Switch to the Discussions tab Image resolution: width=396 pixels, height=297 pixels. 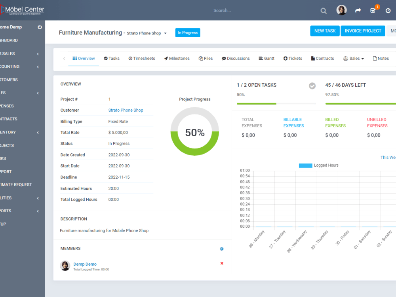coord(236,58)
